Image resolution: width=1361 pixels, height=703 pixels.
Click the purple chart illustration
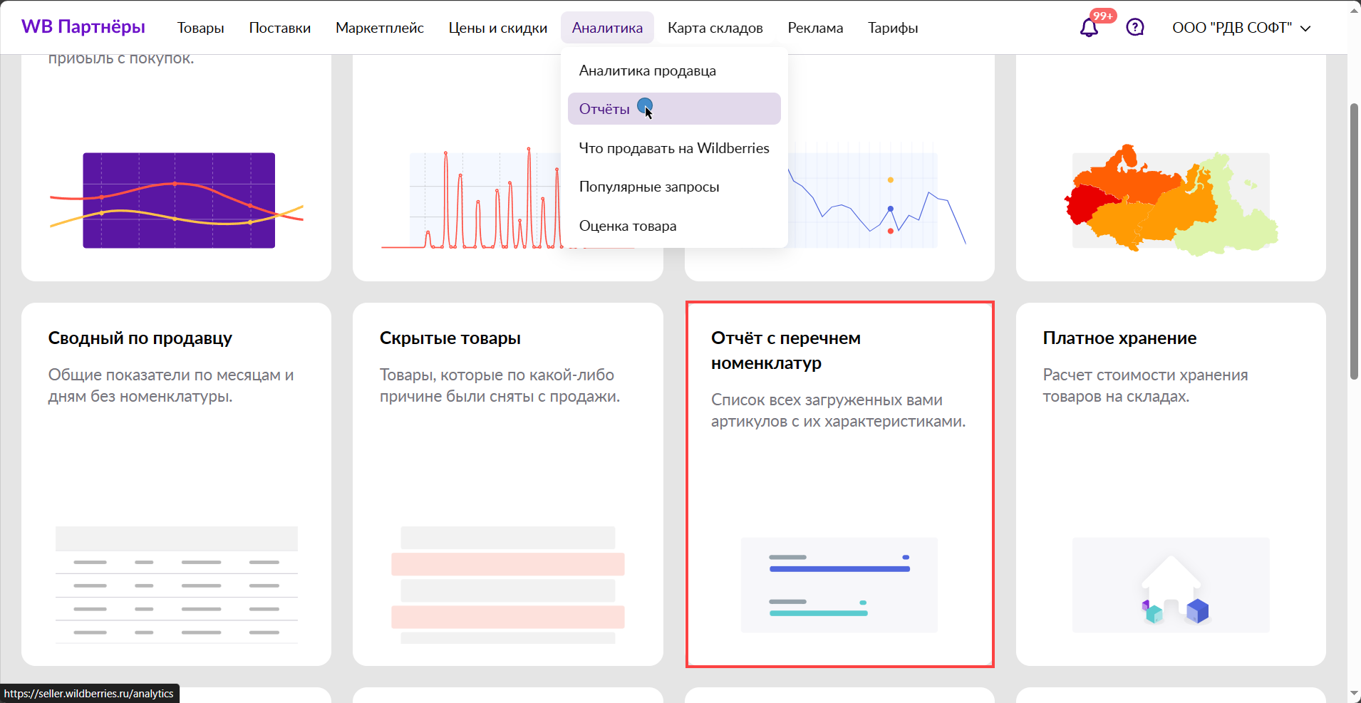click(178, 200)
